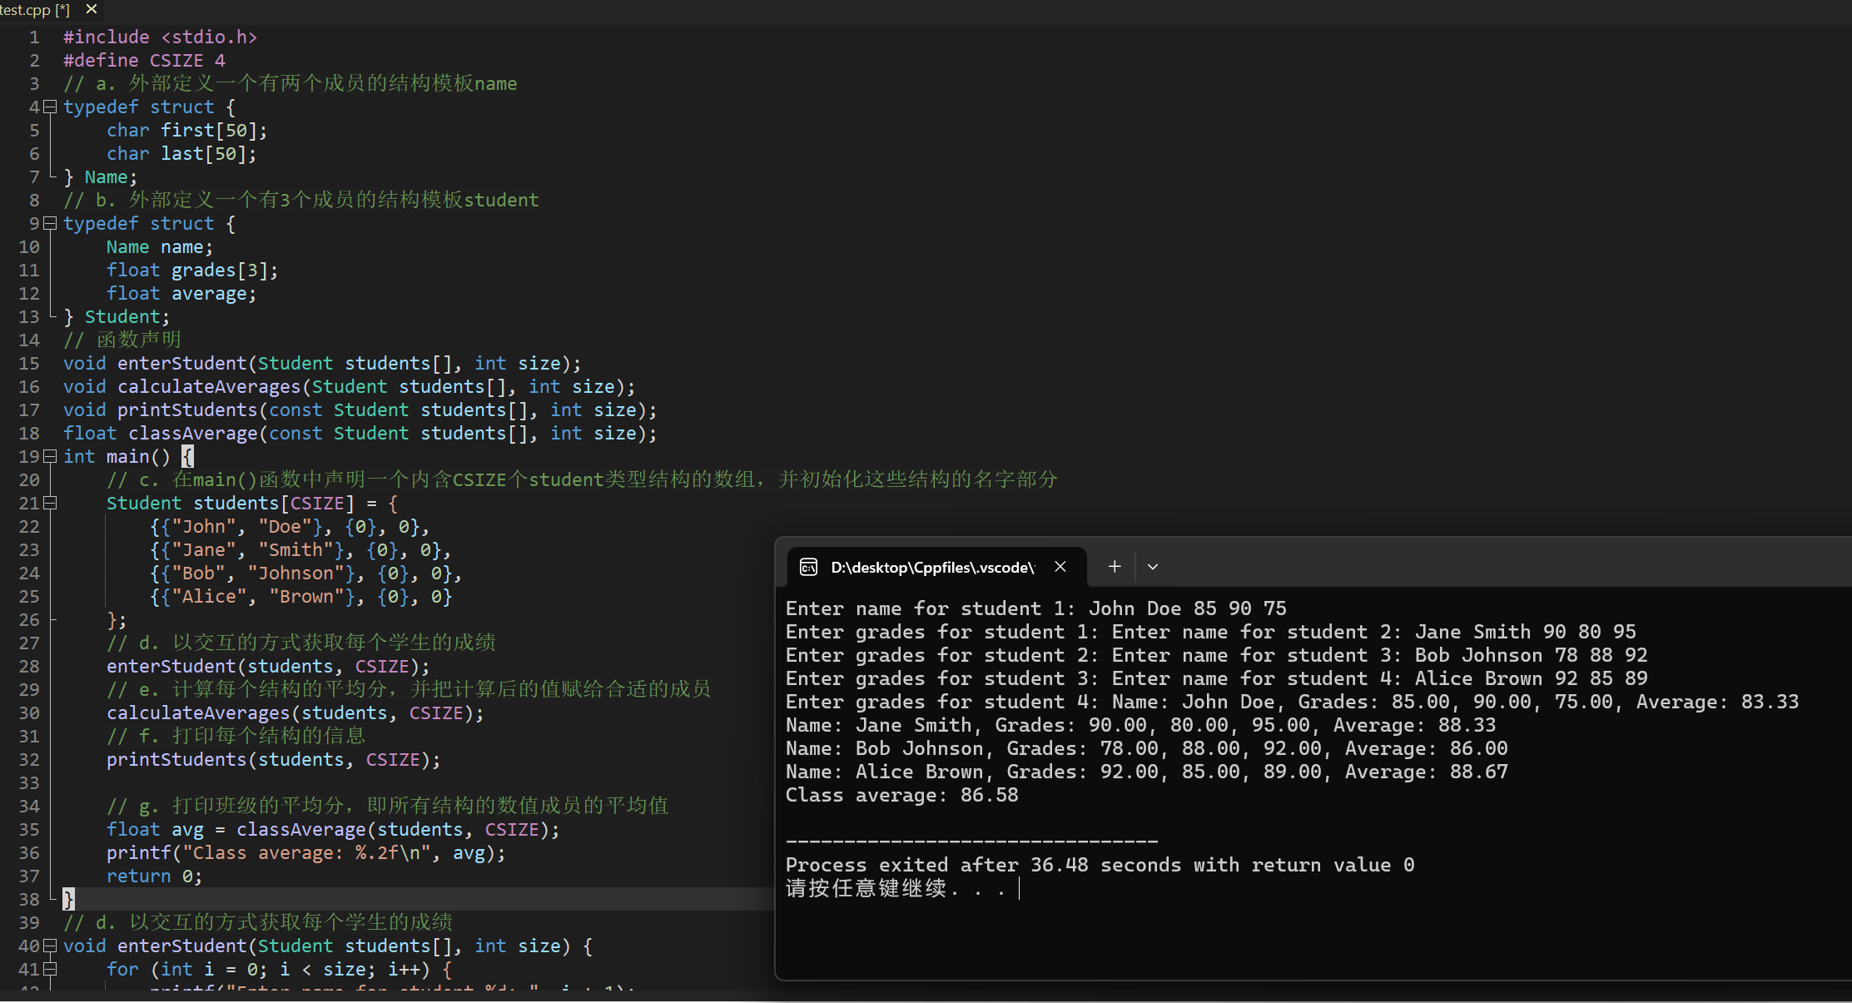Collapse the main() function fold at line 19
Screen dimensions: 1852x1003
tap(50, 456)
